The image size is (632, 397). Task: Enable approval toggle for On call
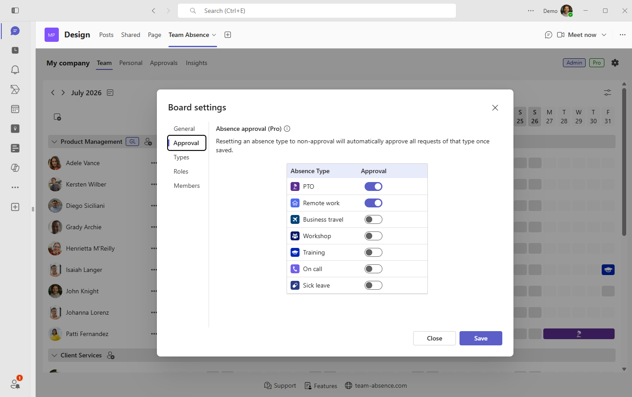[373, 269]
